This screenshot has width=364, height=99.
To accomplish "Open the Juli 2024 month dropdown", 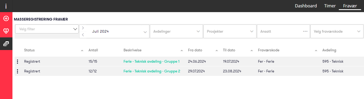I will (x=118, y=31).
